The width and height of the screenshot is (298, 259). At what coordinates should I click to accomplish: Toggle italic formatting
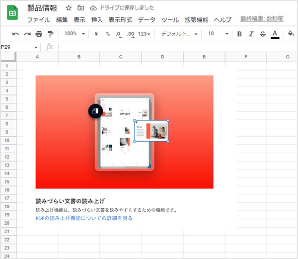pos(251,34)
